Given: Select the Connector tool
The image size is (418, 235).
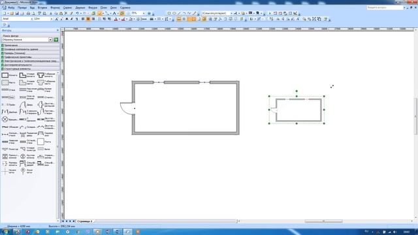Looking at the screenshot, I should tap(106, 13).
